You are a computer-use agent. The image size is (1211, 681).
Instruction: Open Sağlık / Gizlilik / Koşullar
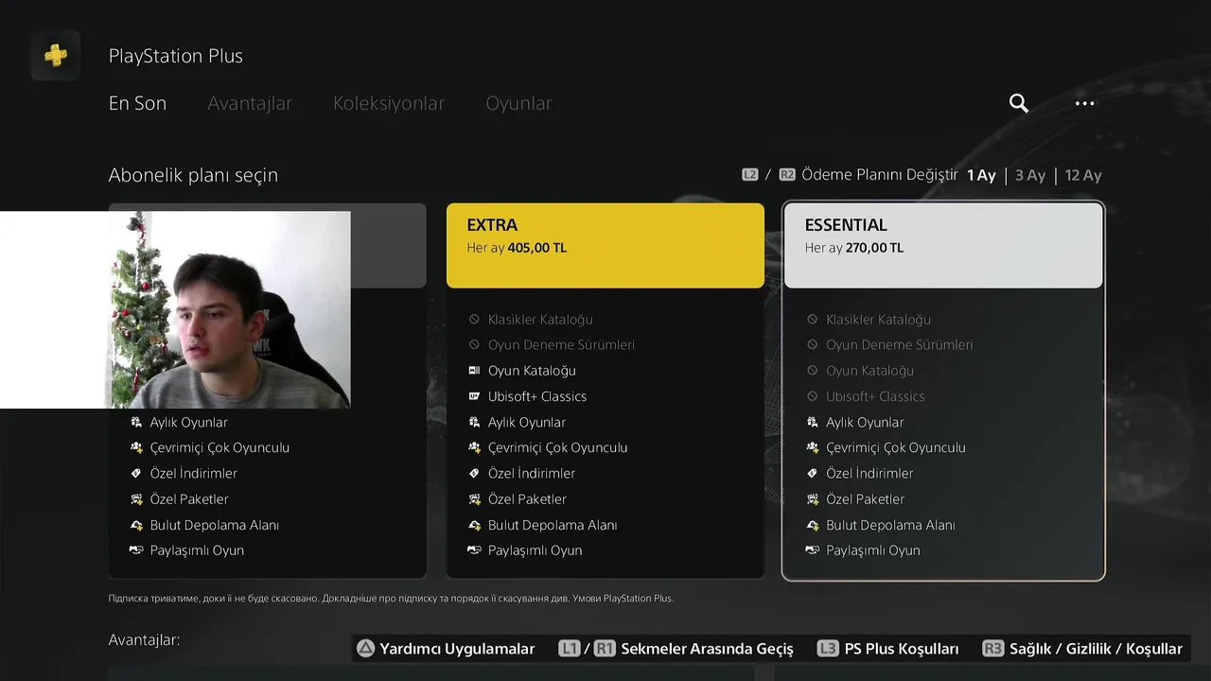coord(1096,649)
